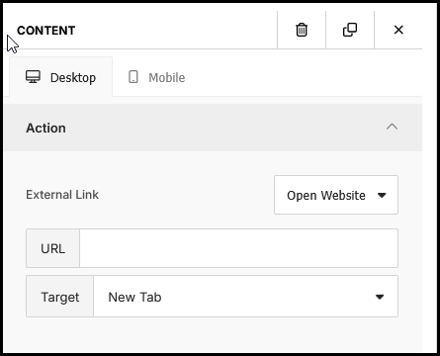
Task: Click the Action section header
Action: coord(213,128)
